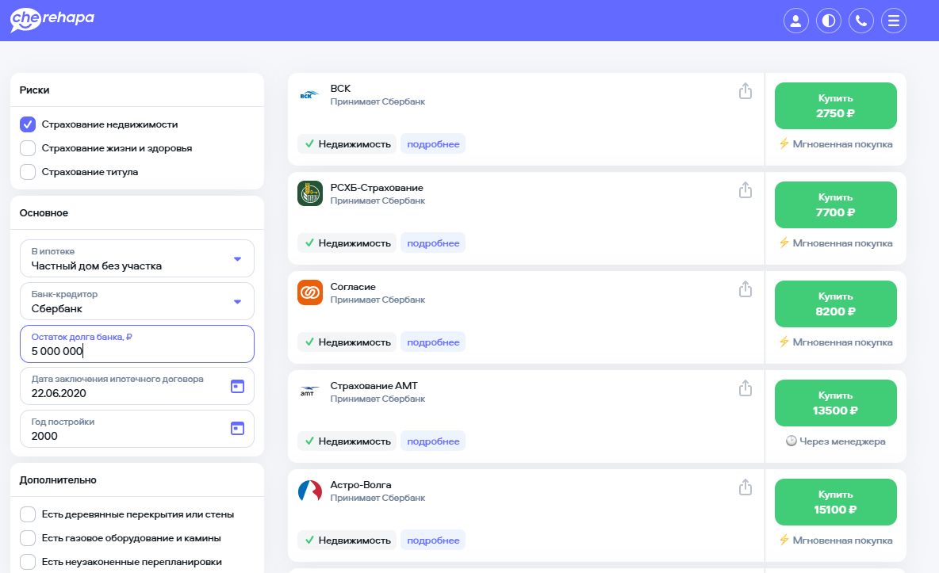Image resolution: width=939 pixels, height=573 pixels.
Task: Click the Год постройки field with 2000
Action: [x=137, y=429]
